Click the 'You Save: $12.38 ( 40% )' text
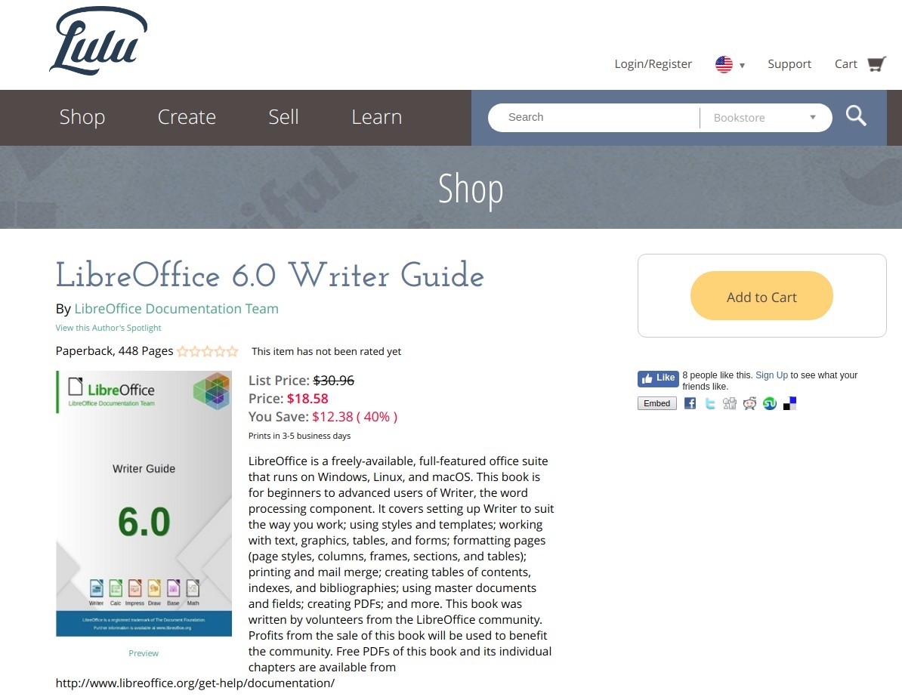The width and height of the screenshot is (902, 697). pyautogui.click(x=323, y=416)
